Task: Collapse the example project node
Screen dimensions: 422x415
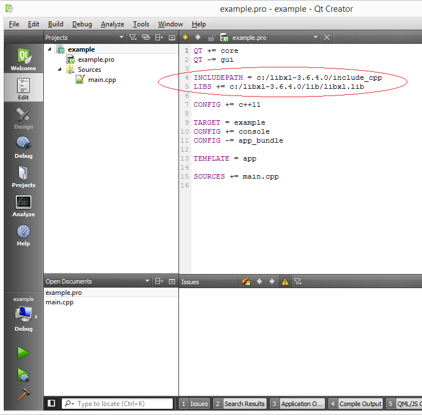Action: coord(49,49)
